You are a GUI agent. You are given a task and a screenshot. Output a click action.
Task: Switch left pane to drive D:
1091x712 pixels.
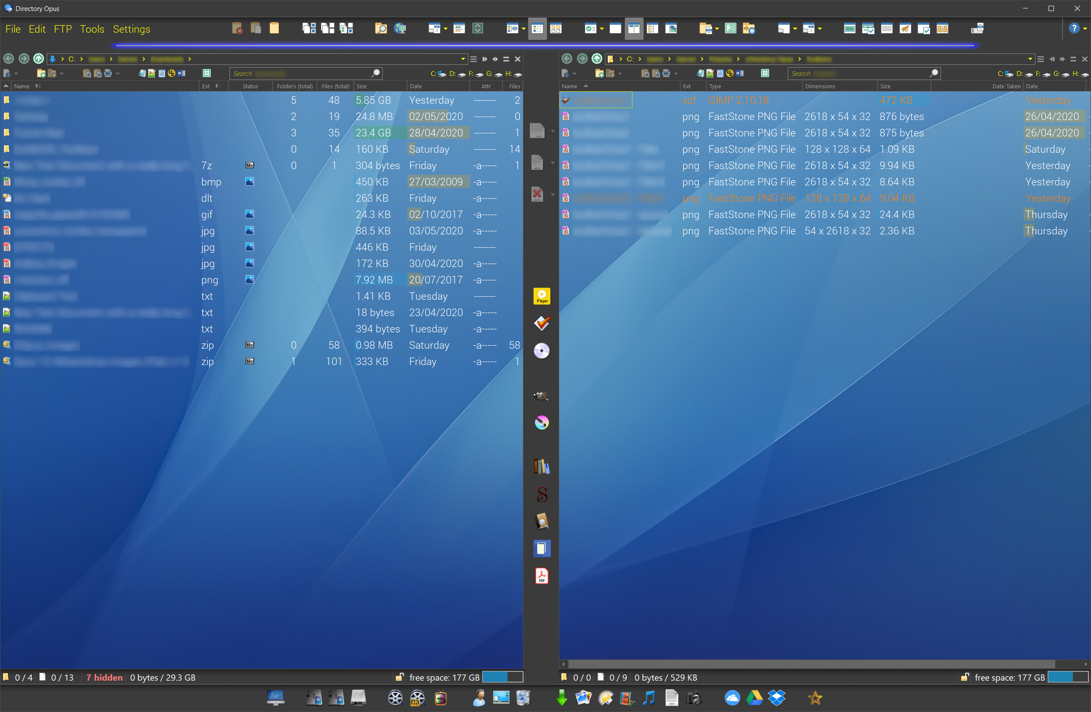click(457, 74)
